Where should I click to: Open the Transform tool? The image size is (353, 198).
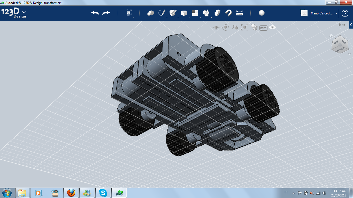[x=129, y=13]
